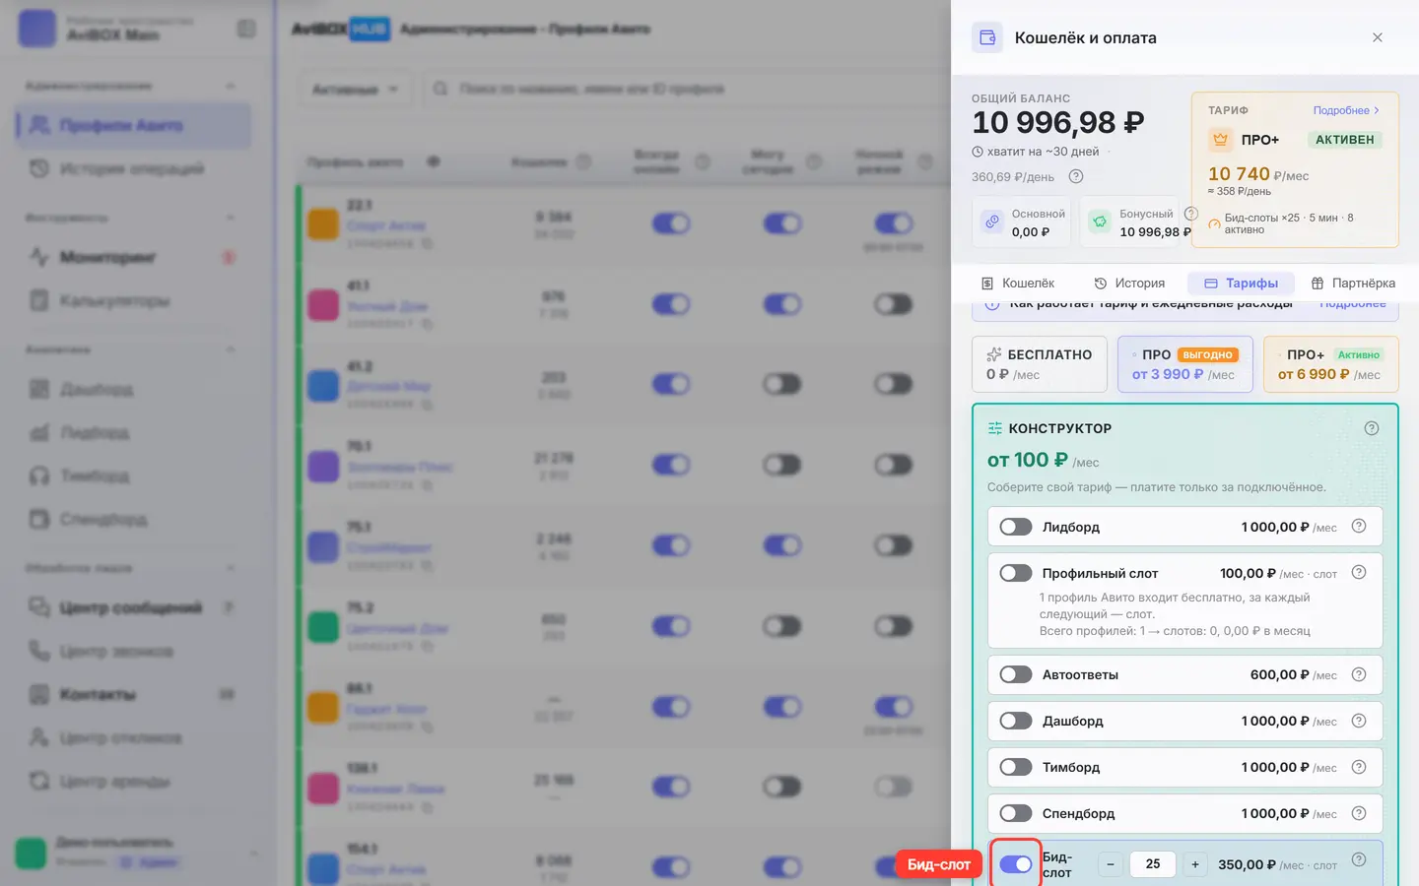1419x886 pixels.
Task: Click the crown icon next to ПРО+ tariff
Action: point(1220,140)
